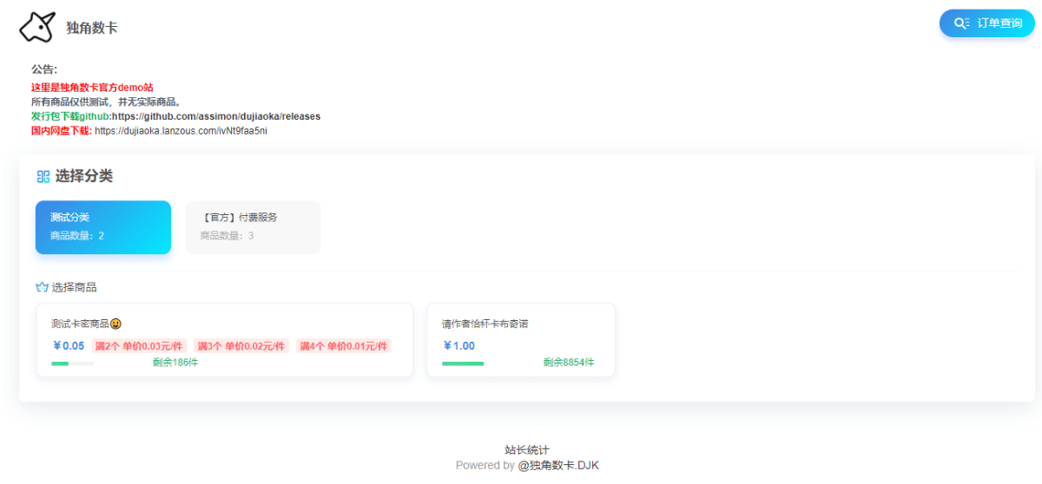This screenshot has height=484, width=1042.
Task: Switch to 【官方】付费服务 category
Action: [x=253, y=227]
